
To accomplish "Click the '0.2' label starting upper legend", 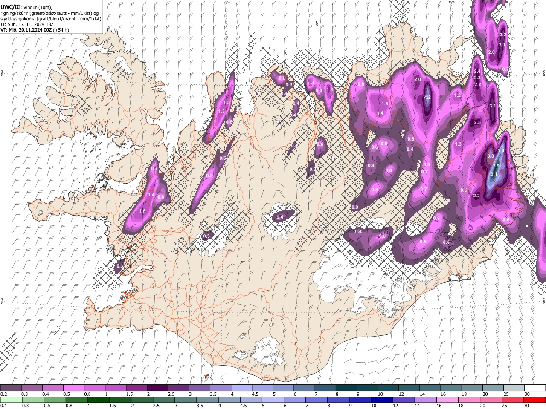I will pos(3,394).
